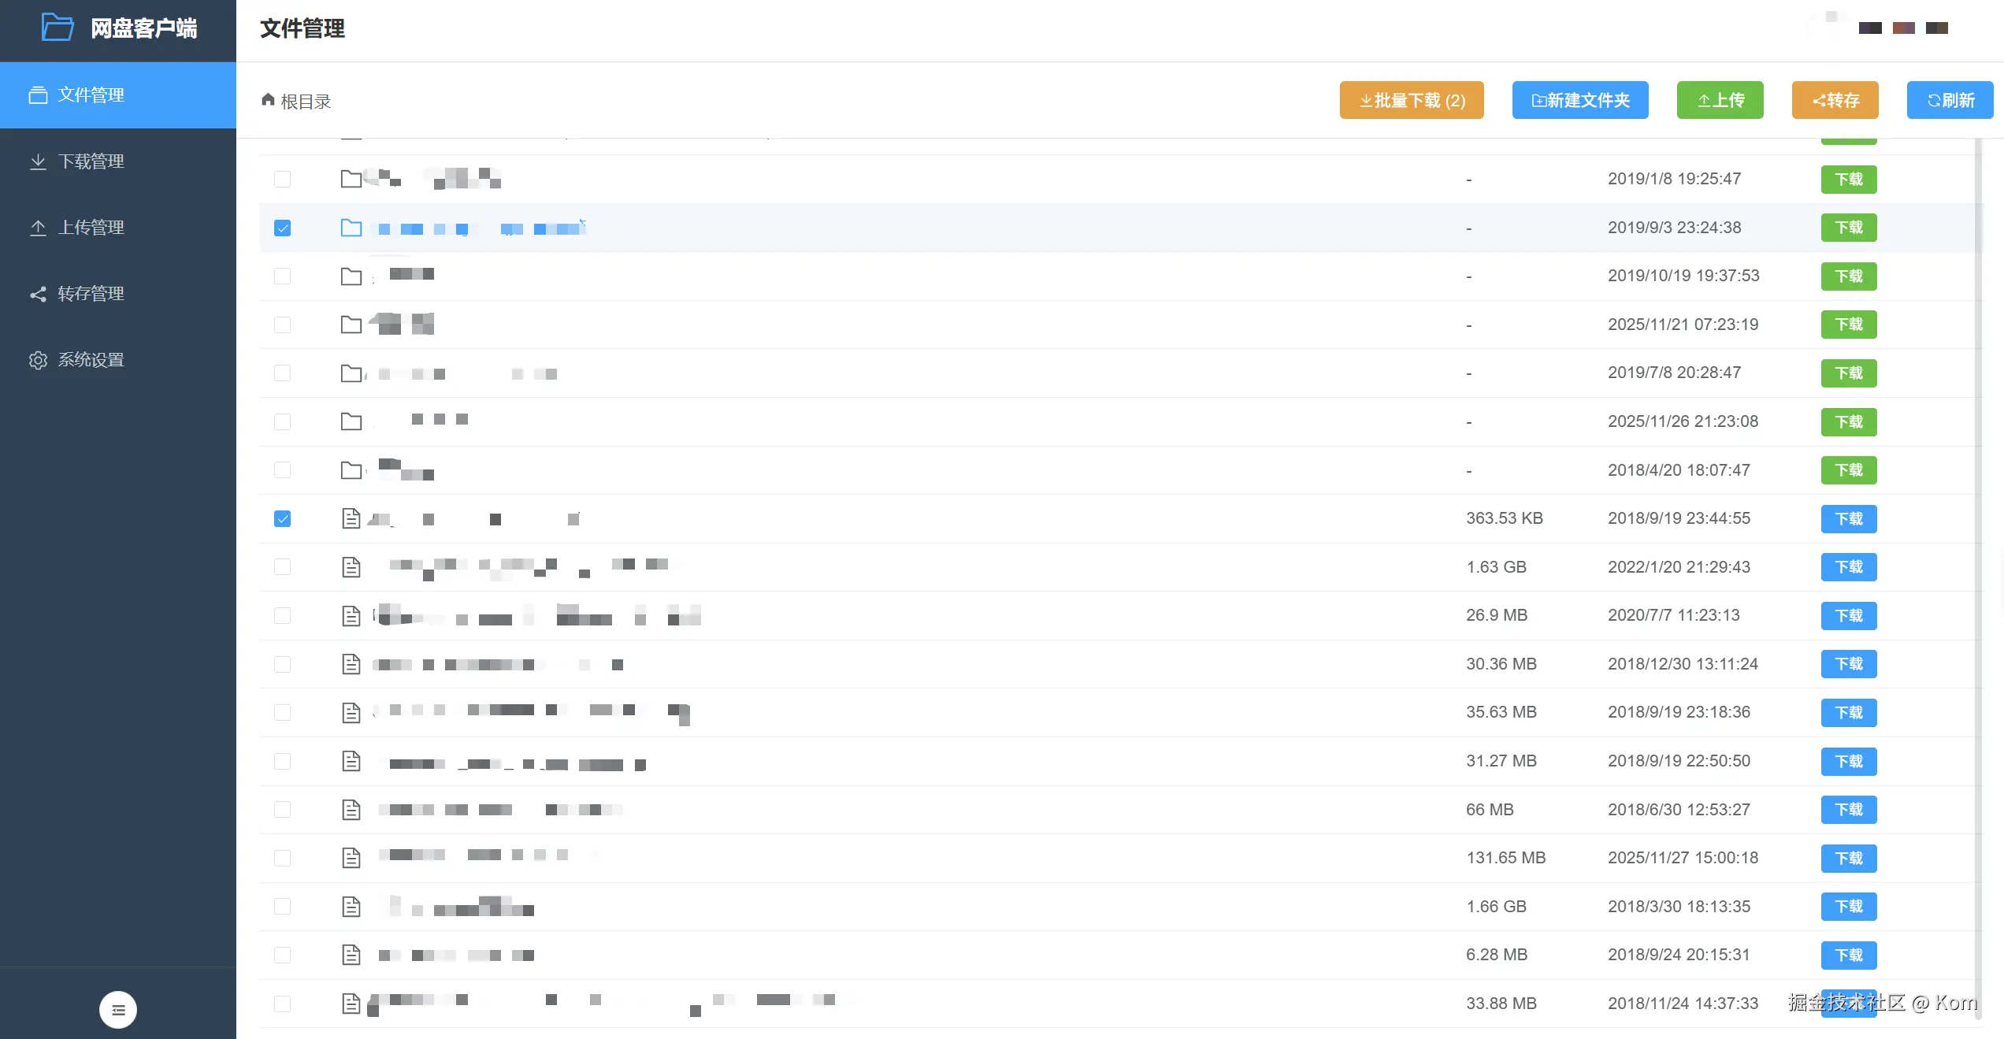Uncheck the highlighted folder row dated 2019/9/3
This screenshot has width=2004, height=1039.
pos(283,228)
